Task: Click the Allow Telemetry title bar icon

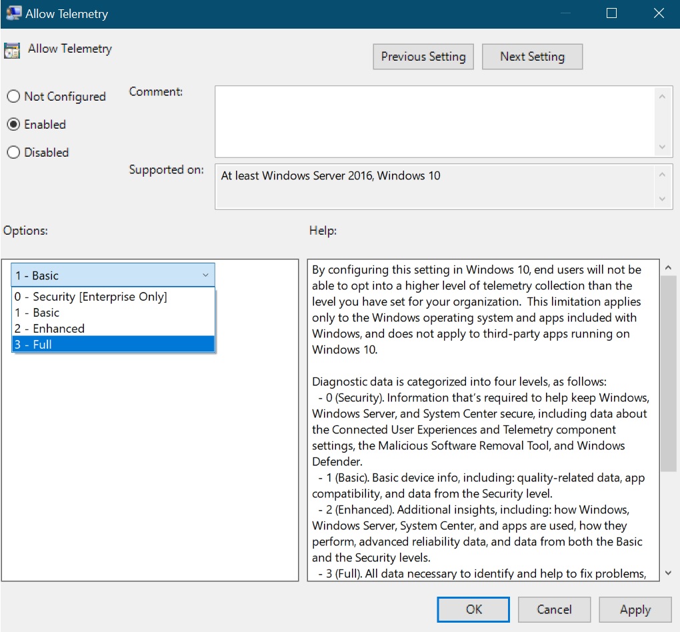Action: (13, 13)
